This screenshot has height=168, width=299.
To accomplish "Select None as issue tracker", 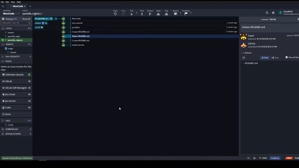I will tap(16, 114).
